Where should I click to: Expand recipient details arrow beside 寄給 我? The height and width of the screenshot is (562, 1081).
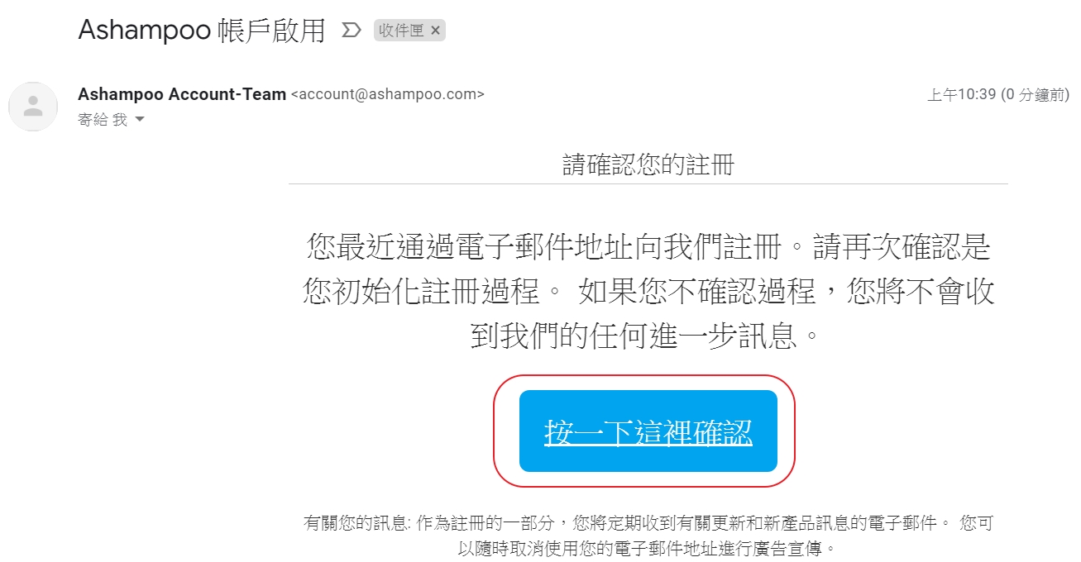139,120
